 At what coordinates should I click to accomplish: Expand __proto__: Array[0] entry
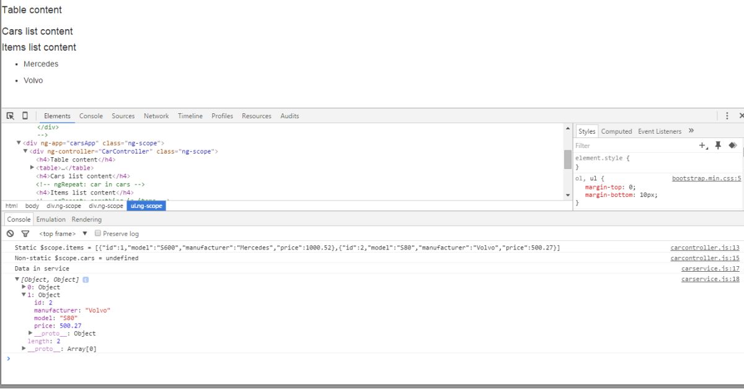pos(24,349)
